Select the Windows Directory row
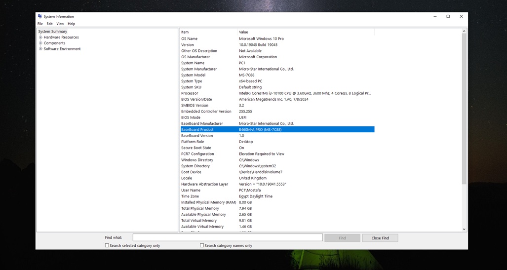Screen dimensions: 507x270 [x=277, y=160]
